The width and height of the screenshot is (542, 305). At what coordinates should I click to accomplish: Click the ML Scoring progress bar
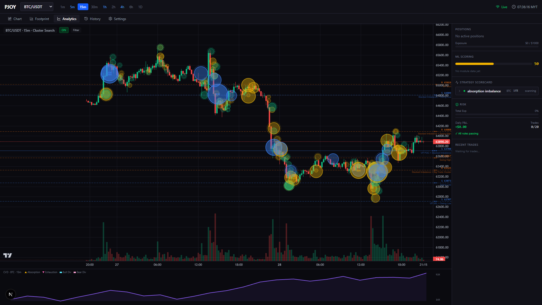[493, 64]
